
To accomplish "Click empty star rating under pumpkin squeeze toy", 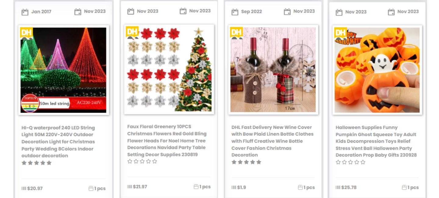I will [350, 162].
